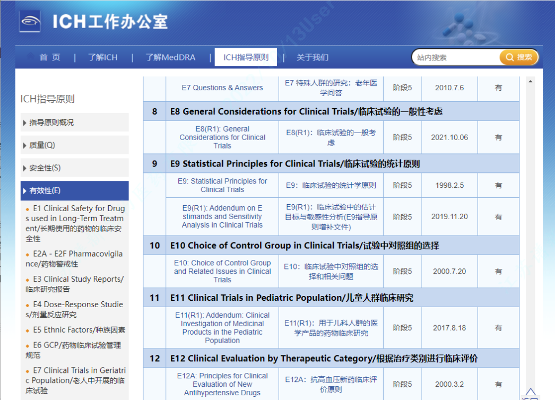555x400 pixels.
Task: Open E9(R1) Addendum on Estimands link
Action: (x=222, y=216)
